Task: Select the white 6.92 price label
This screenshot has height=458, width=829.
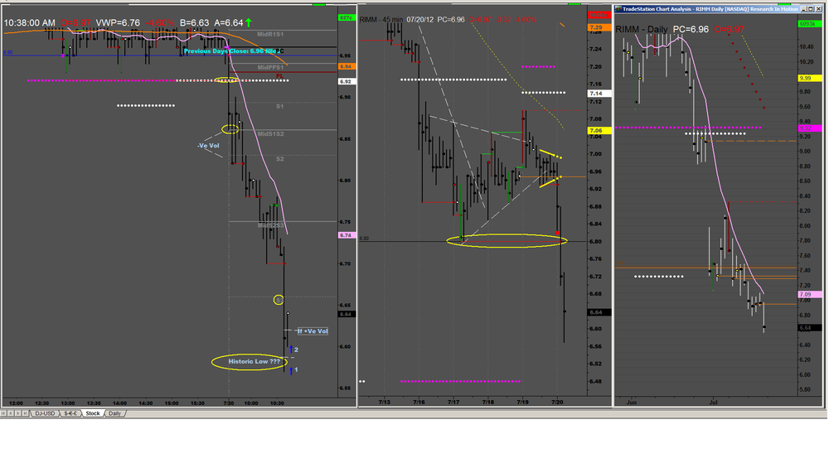Action: point(347,82)
